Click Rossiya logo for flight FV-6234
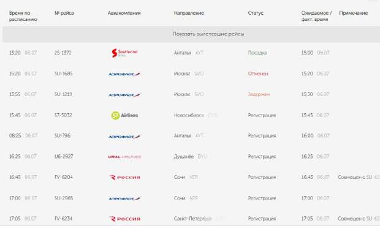This screenshot has height=226, width=380. (x=125, y=219)
